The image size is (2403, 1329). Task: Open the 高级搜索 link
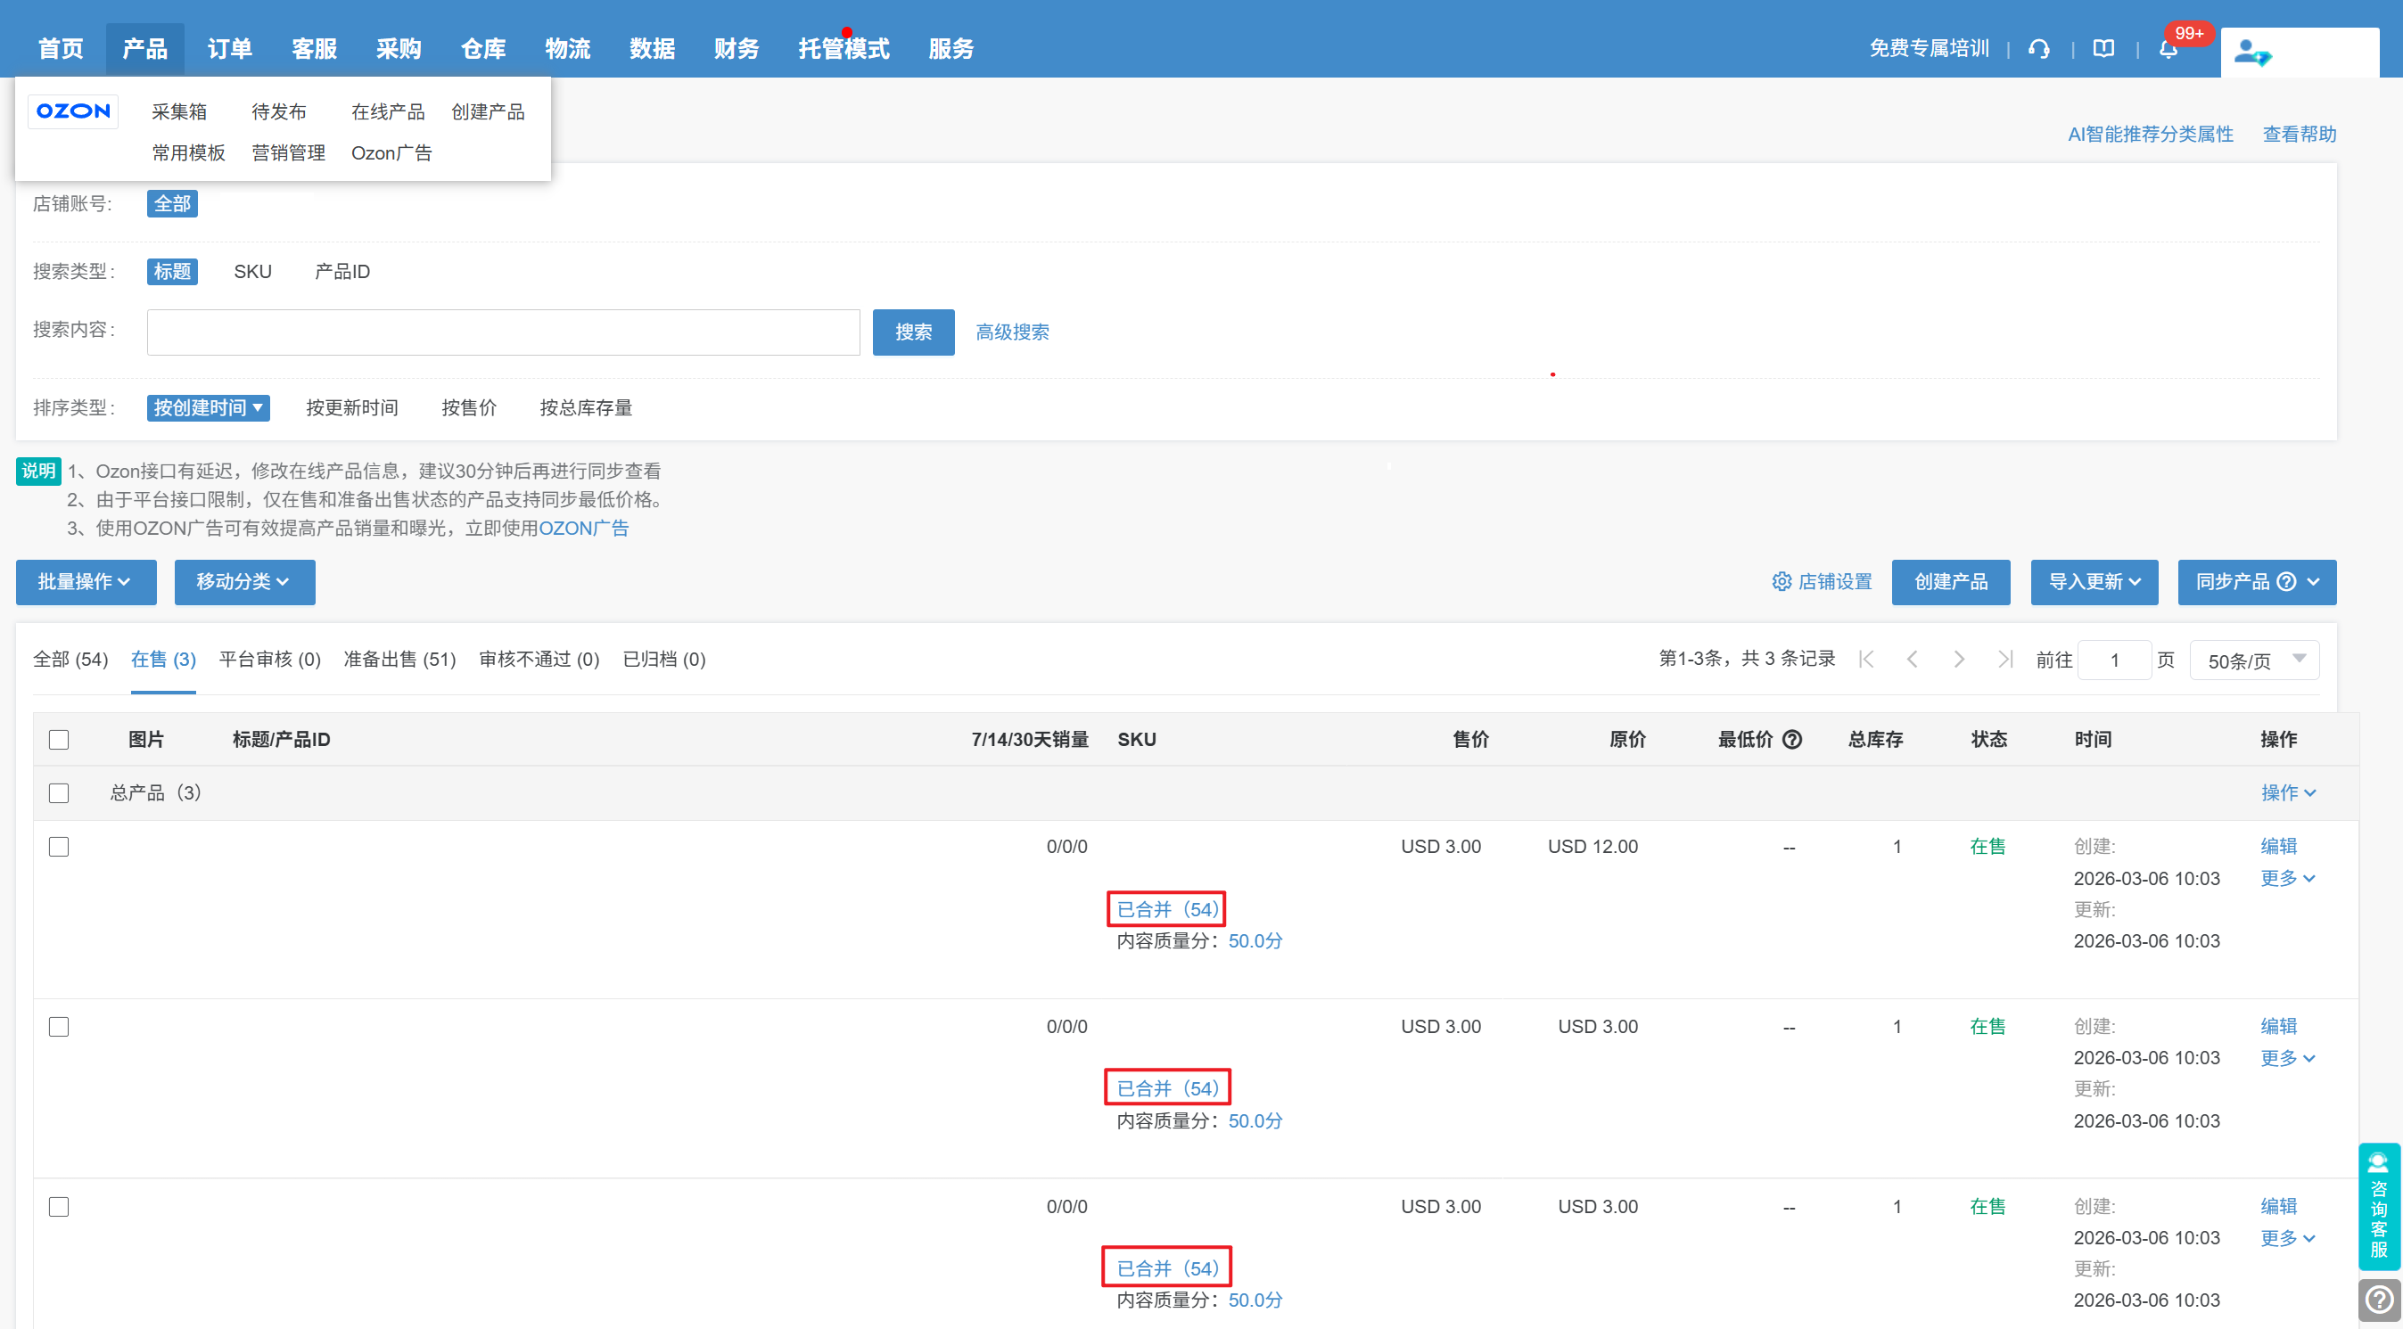[1011, 332]
